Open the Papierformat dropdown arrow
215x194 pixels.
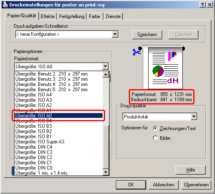click(x=105, y=67)
